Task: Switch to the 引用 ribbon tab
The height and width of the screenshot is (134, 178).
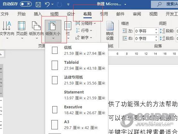Action: (x=104, y=14)
